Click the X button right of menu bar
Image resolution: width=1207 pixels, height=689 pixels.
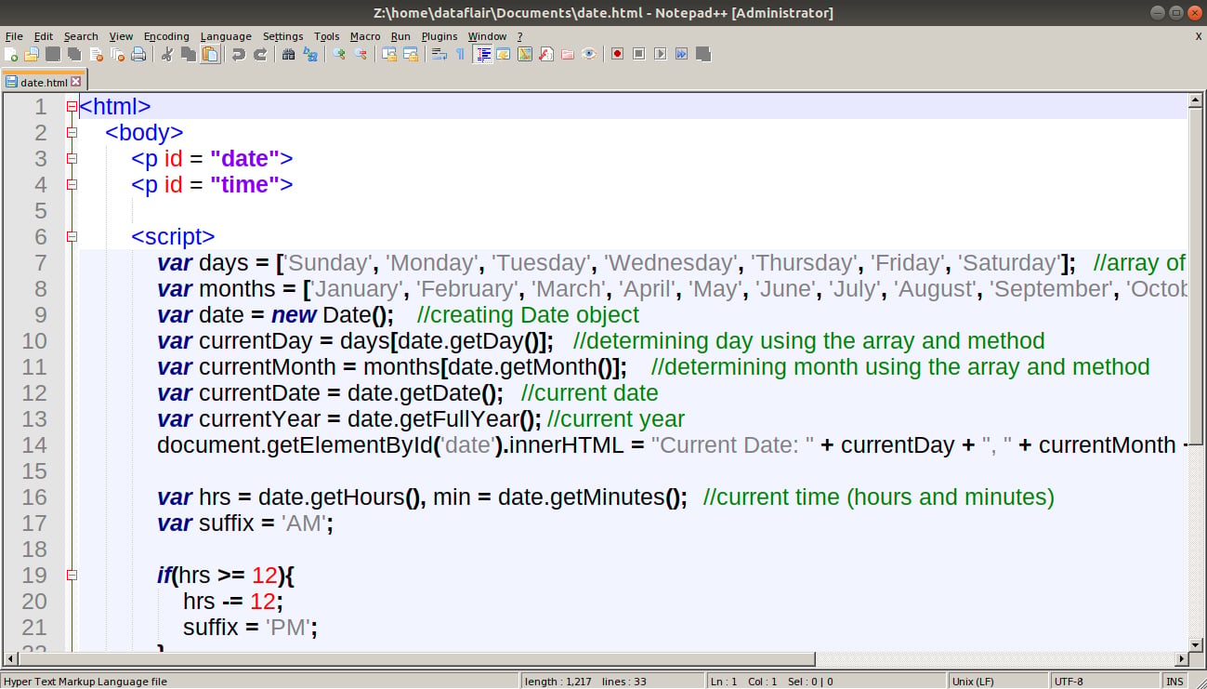point(1198,36)
